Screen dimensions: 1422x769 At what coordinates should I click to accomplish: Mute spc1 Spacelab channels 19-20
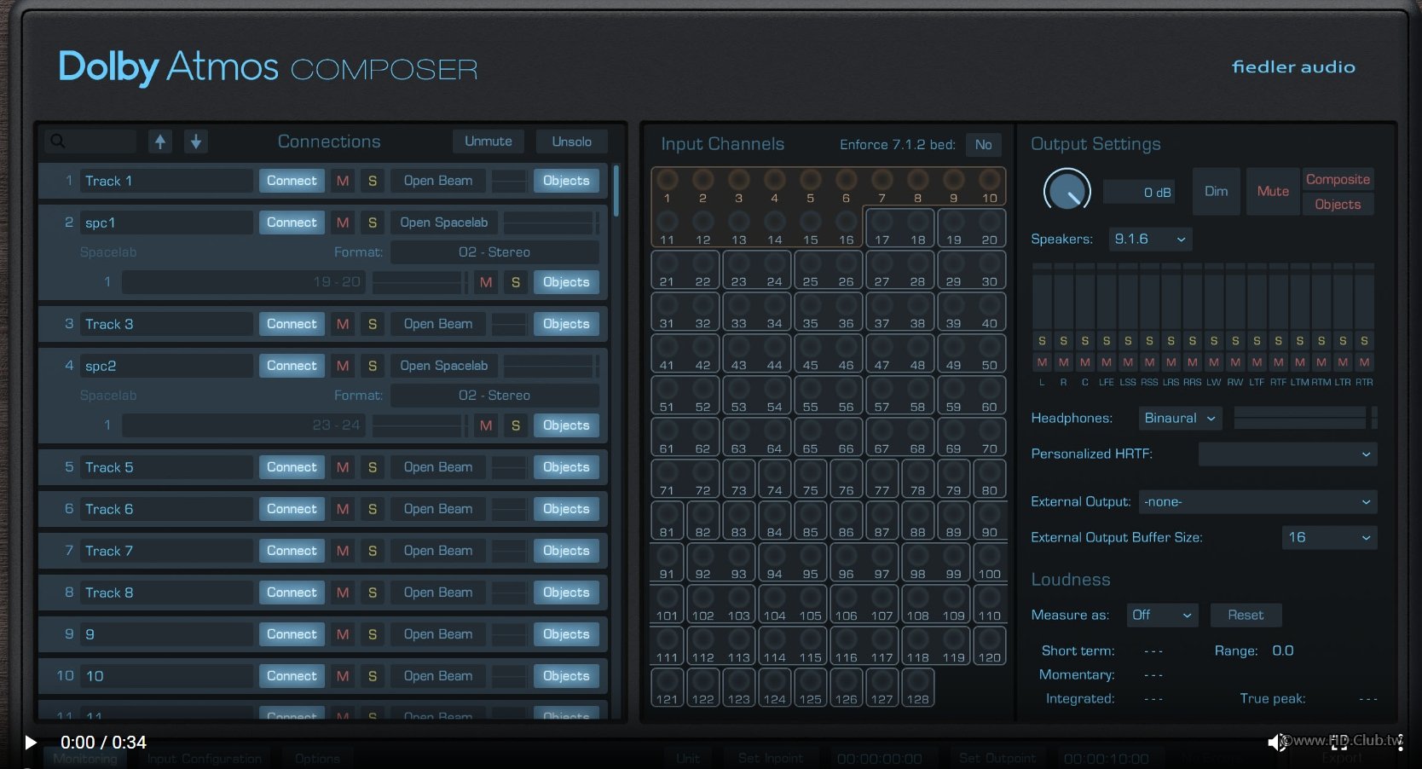[486, 282]
